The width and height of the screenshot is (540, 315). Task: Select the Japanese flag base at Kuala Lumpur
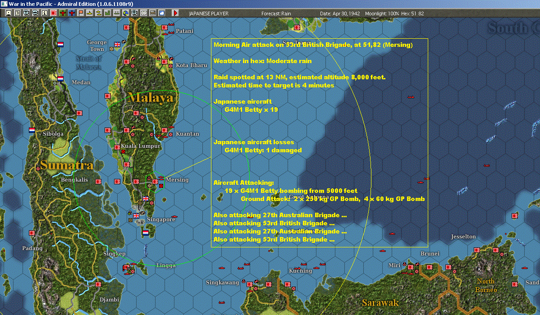(x=117, y=147)
